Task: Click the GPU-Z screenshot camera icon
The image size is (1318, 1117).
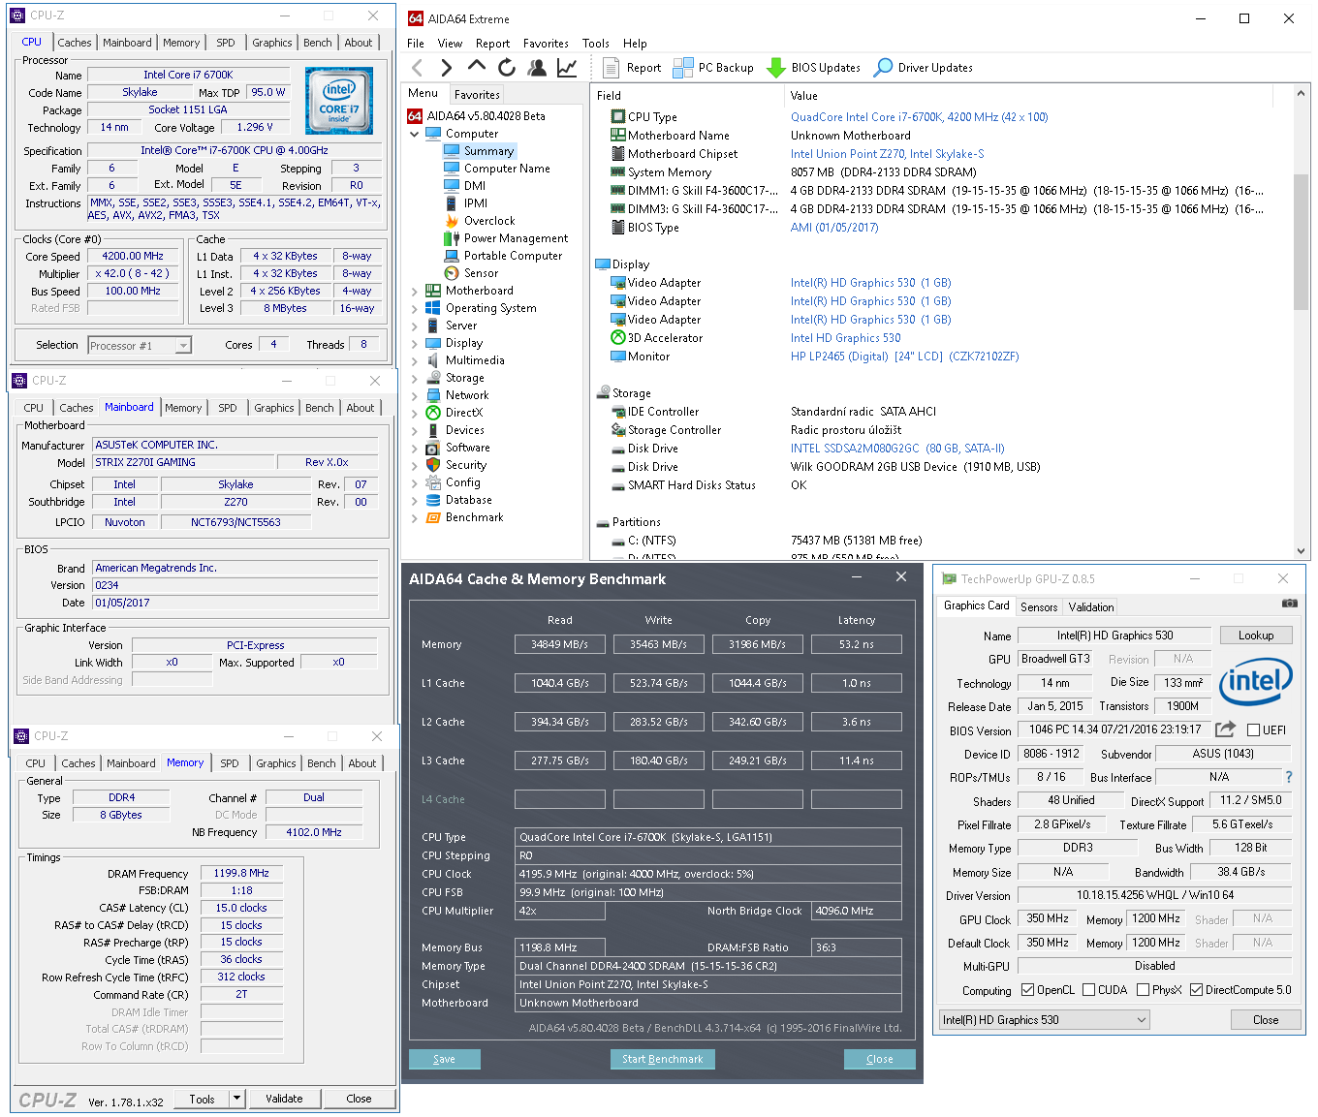Action: [x=1290, y=603]
